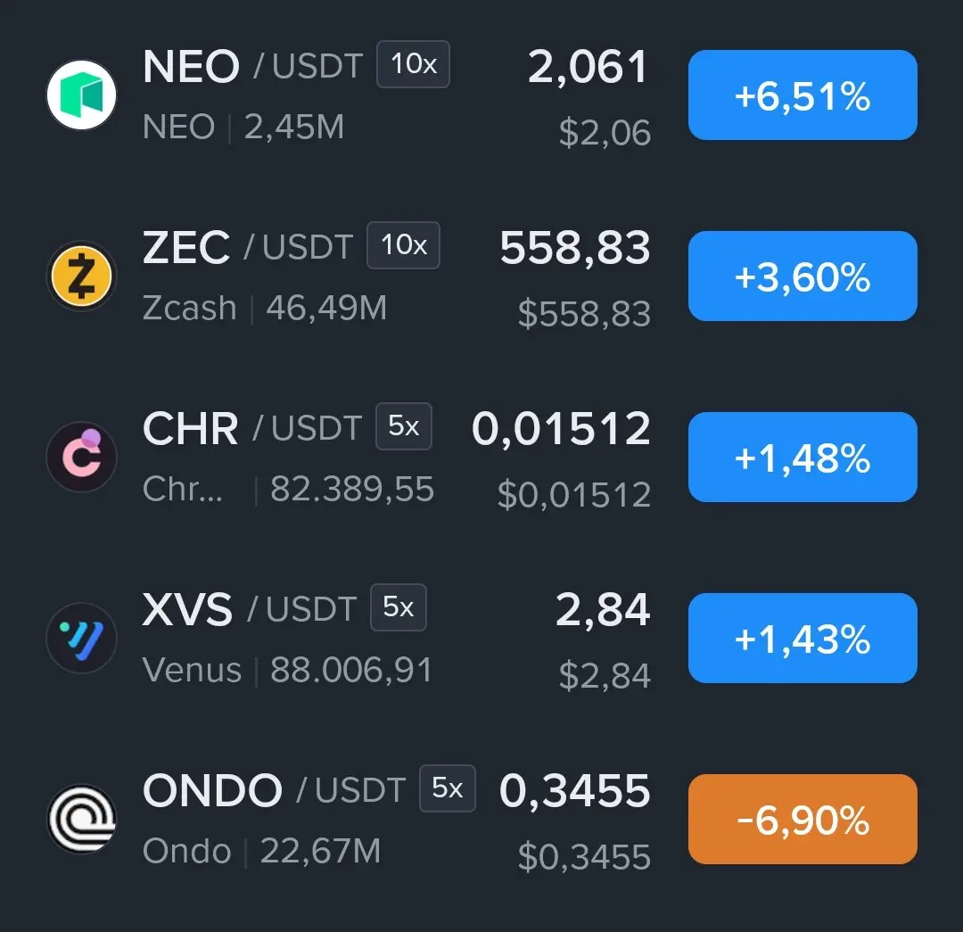963x932 pixels.
Task: Click the Venus XVS coin icon
Action: 82,639
